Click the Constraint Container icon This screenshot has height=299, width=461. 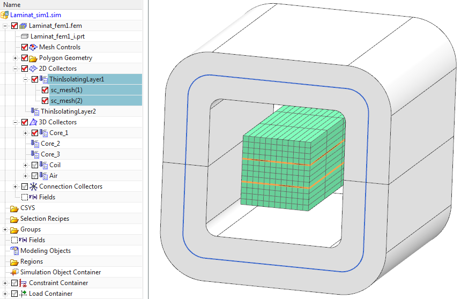point(23,283)
